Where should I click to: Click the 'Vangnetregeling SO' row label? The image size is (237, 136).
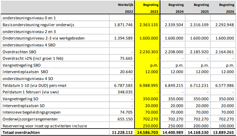tap(21, 99)
